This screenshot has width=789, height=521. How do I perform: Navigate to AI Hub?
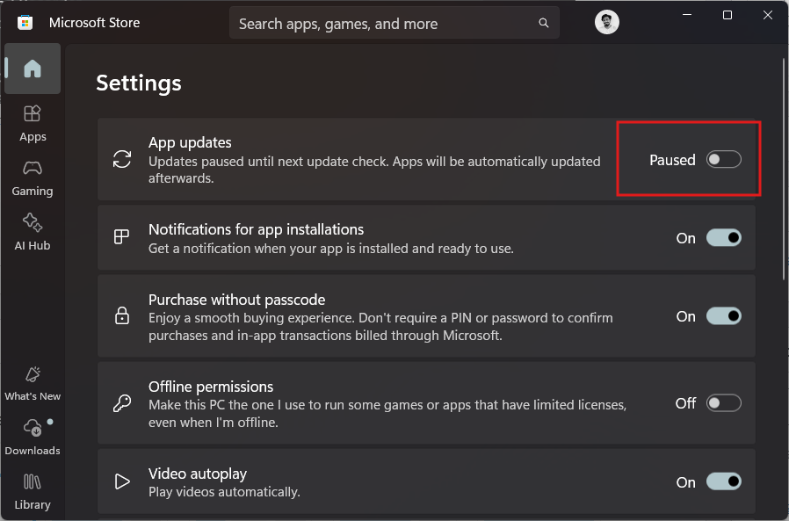coord(33,231)
